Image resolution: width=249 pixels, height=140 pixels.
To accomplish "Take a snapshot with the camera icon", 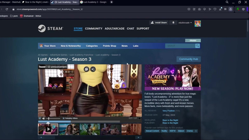I will (x=199, y=9).
